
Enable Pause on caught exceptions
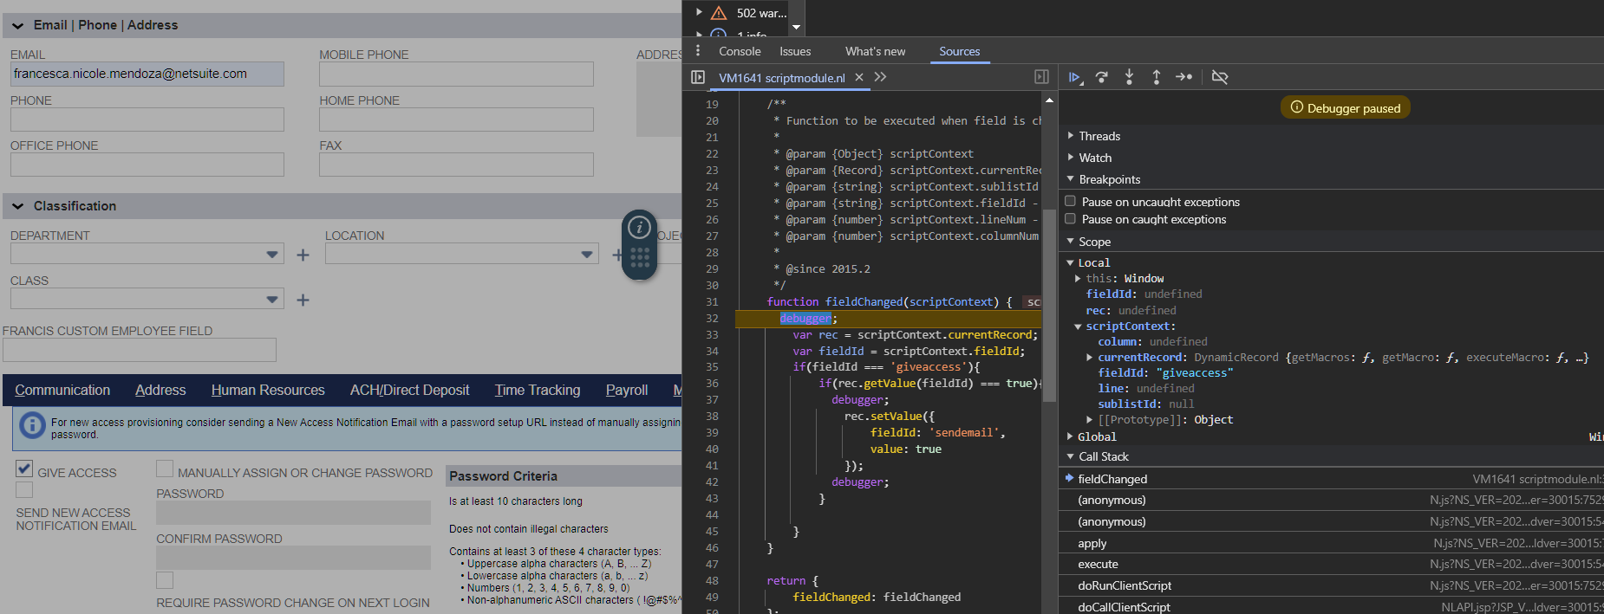point(1071,219)
